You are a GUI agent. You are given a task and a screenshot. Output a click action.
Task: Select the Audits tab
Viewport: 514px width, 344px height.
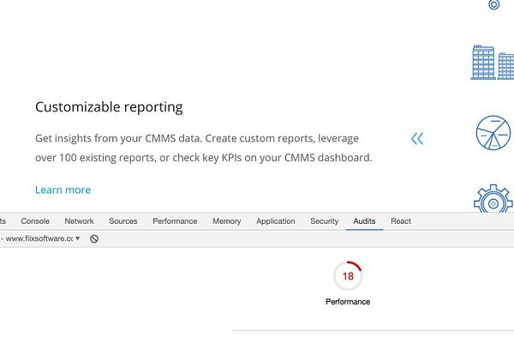(x=364, y=221)
